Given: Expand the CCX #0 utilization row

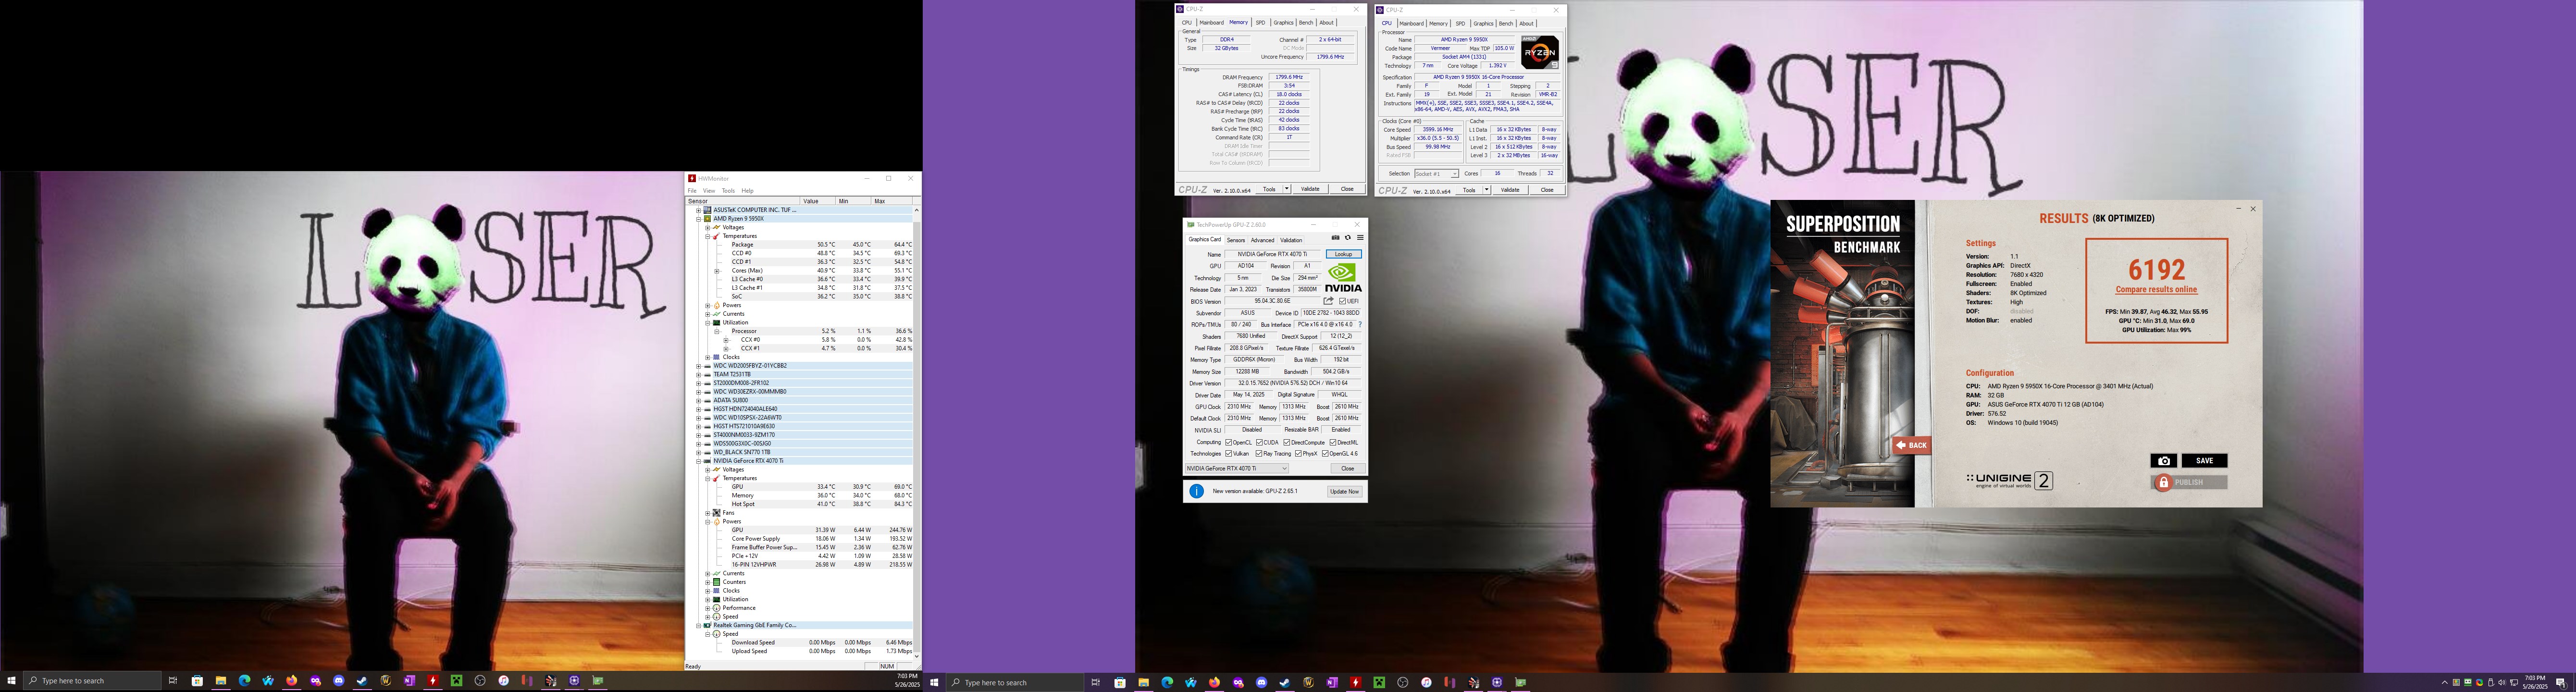Looking at the screenshot, I should 726,340.
